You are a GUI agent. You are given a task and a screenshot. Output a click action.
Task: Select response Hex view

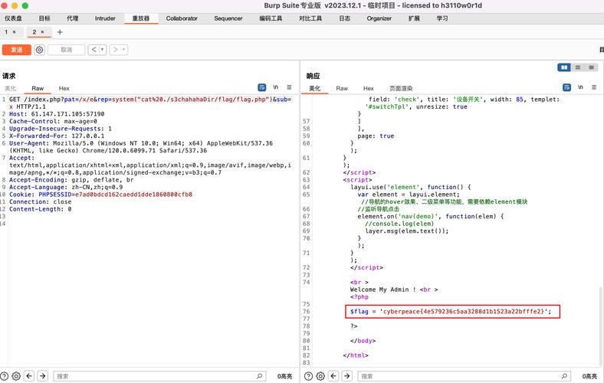[369, 89]
